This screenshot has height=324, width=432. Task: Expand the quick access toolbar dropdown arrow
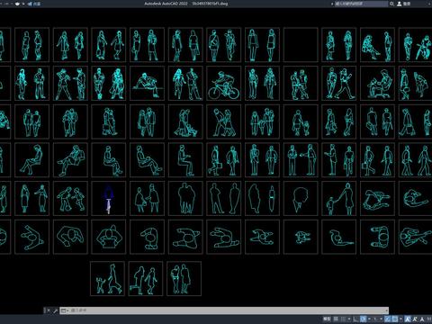coord(23,4)
